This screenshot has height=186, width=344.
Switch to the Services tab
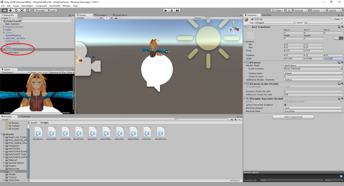266,15
